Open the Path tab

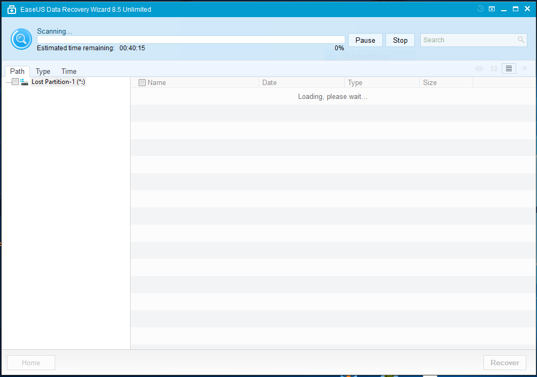17,71
